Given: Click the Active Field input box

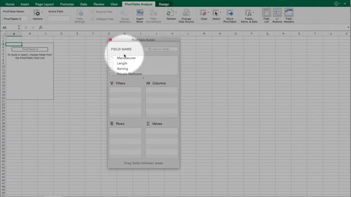Looking at the screenshot, I should [x=59, y=19].
